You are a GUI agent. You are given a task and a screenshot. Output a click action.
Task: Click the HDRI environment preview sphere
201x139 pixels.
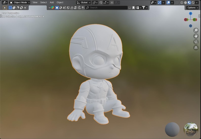[191, 129]
